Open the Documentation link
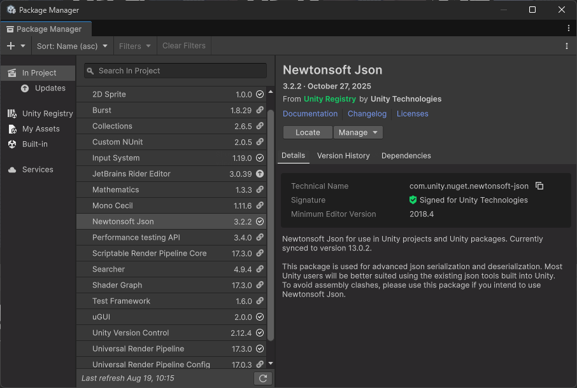The height and width of the screenshot is (388, 577). click(310, 114)
